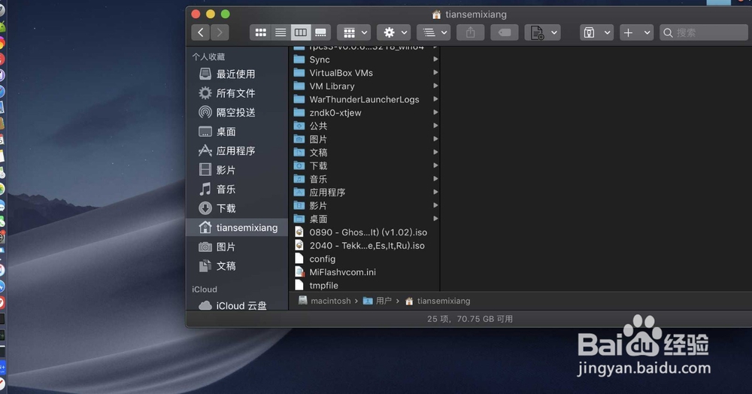
Task: Click the 0890 iso disc image icon
Action: pyautogui.click(x=299, y=232)
